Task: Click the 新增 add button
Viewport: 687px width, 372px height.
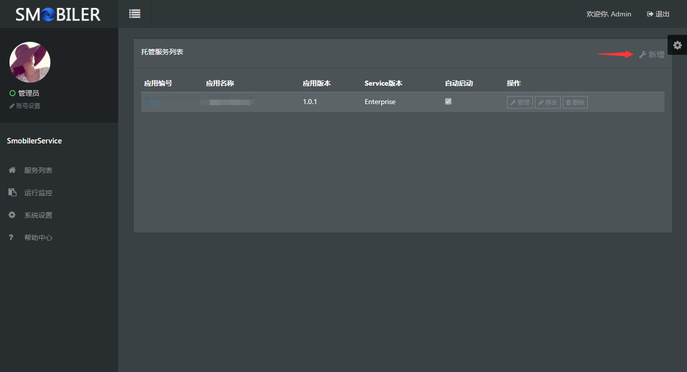Action: click(x=652, y=55)
